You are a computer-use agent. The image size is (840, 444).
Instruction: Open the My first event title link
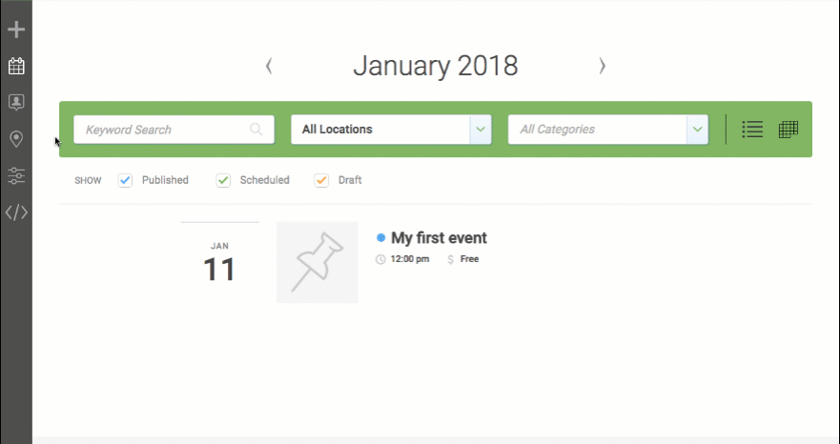[x=439, y=238]
